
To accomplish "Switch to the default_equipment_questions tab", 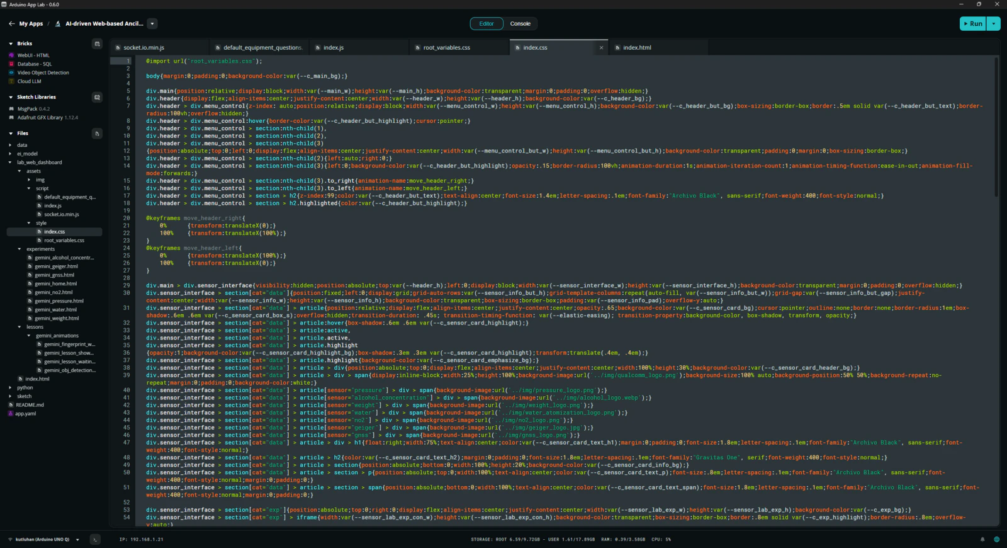I will click(x=259, y=48).
